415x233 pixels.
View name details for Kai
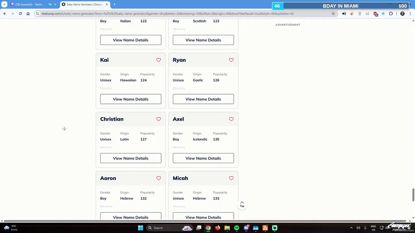coord(131,99)
